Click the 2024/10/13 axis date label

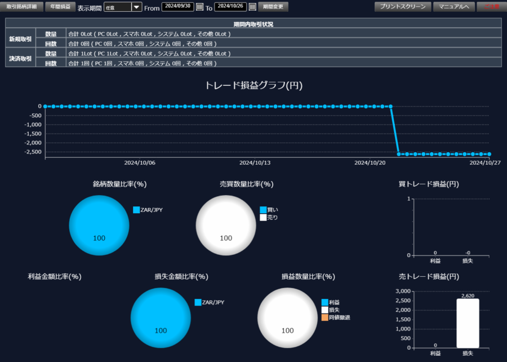[255, 163]
